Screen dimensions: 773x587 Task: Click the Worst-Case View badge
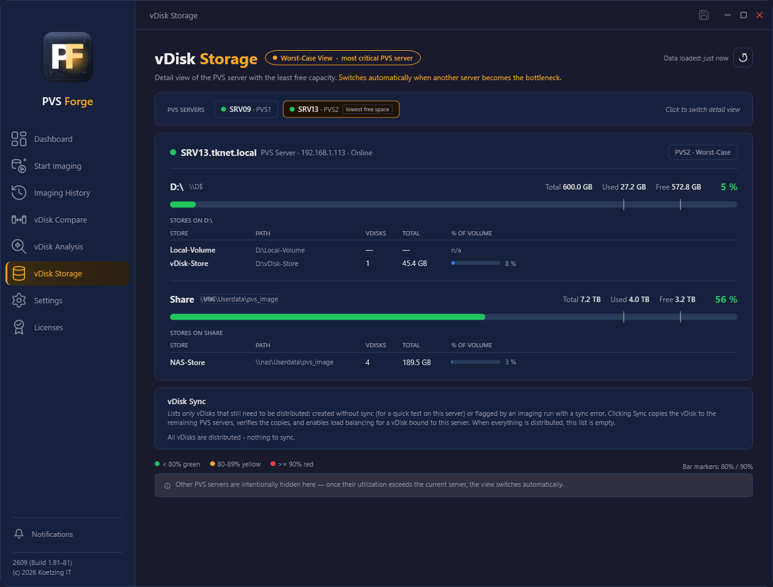pyautogui.click(x=342, y=58)
